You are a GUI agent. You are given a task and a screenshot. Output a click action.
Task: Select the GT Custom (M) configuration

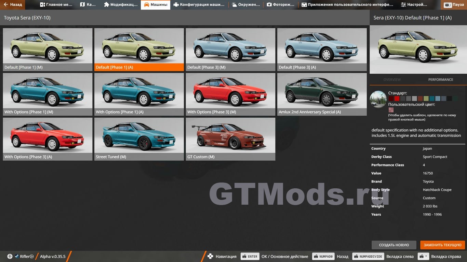click(x=230, y=139)
